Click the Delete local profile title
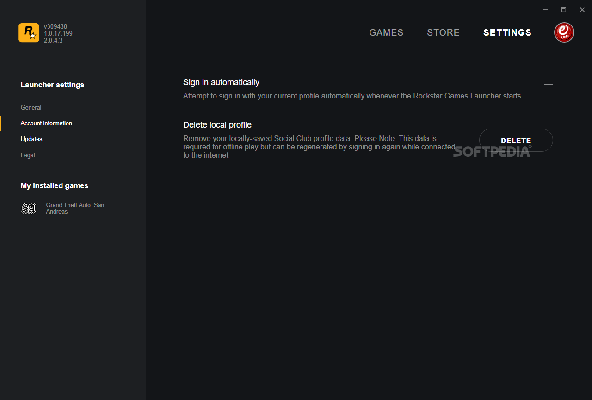 pyautogui.click(x=217, y=125)
